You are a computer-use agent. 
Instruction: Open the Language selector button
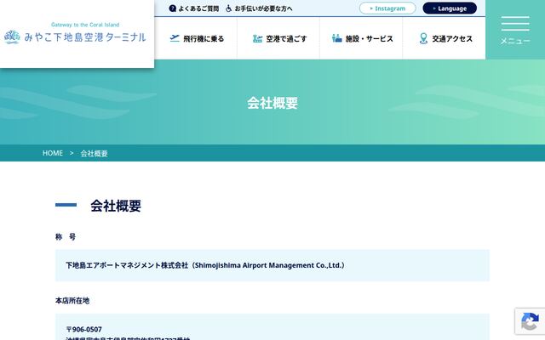[x=450, y=8]
